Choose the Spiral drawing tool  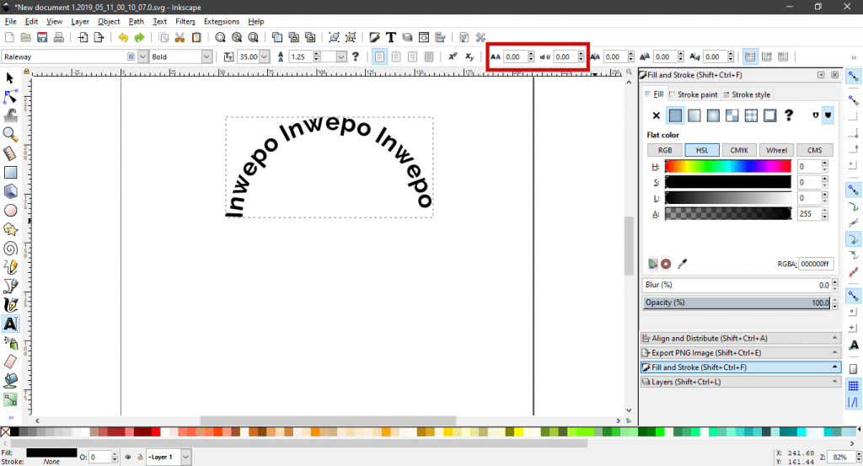coord(11,248)
